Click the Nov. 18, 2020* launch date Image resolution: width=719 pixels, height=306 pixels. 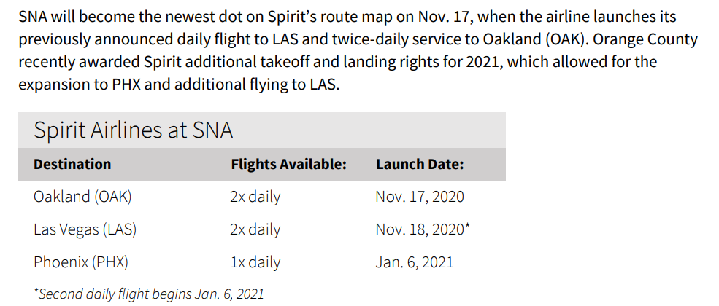click(x=423, y=229)
